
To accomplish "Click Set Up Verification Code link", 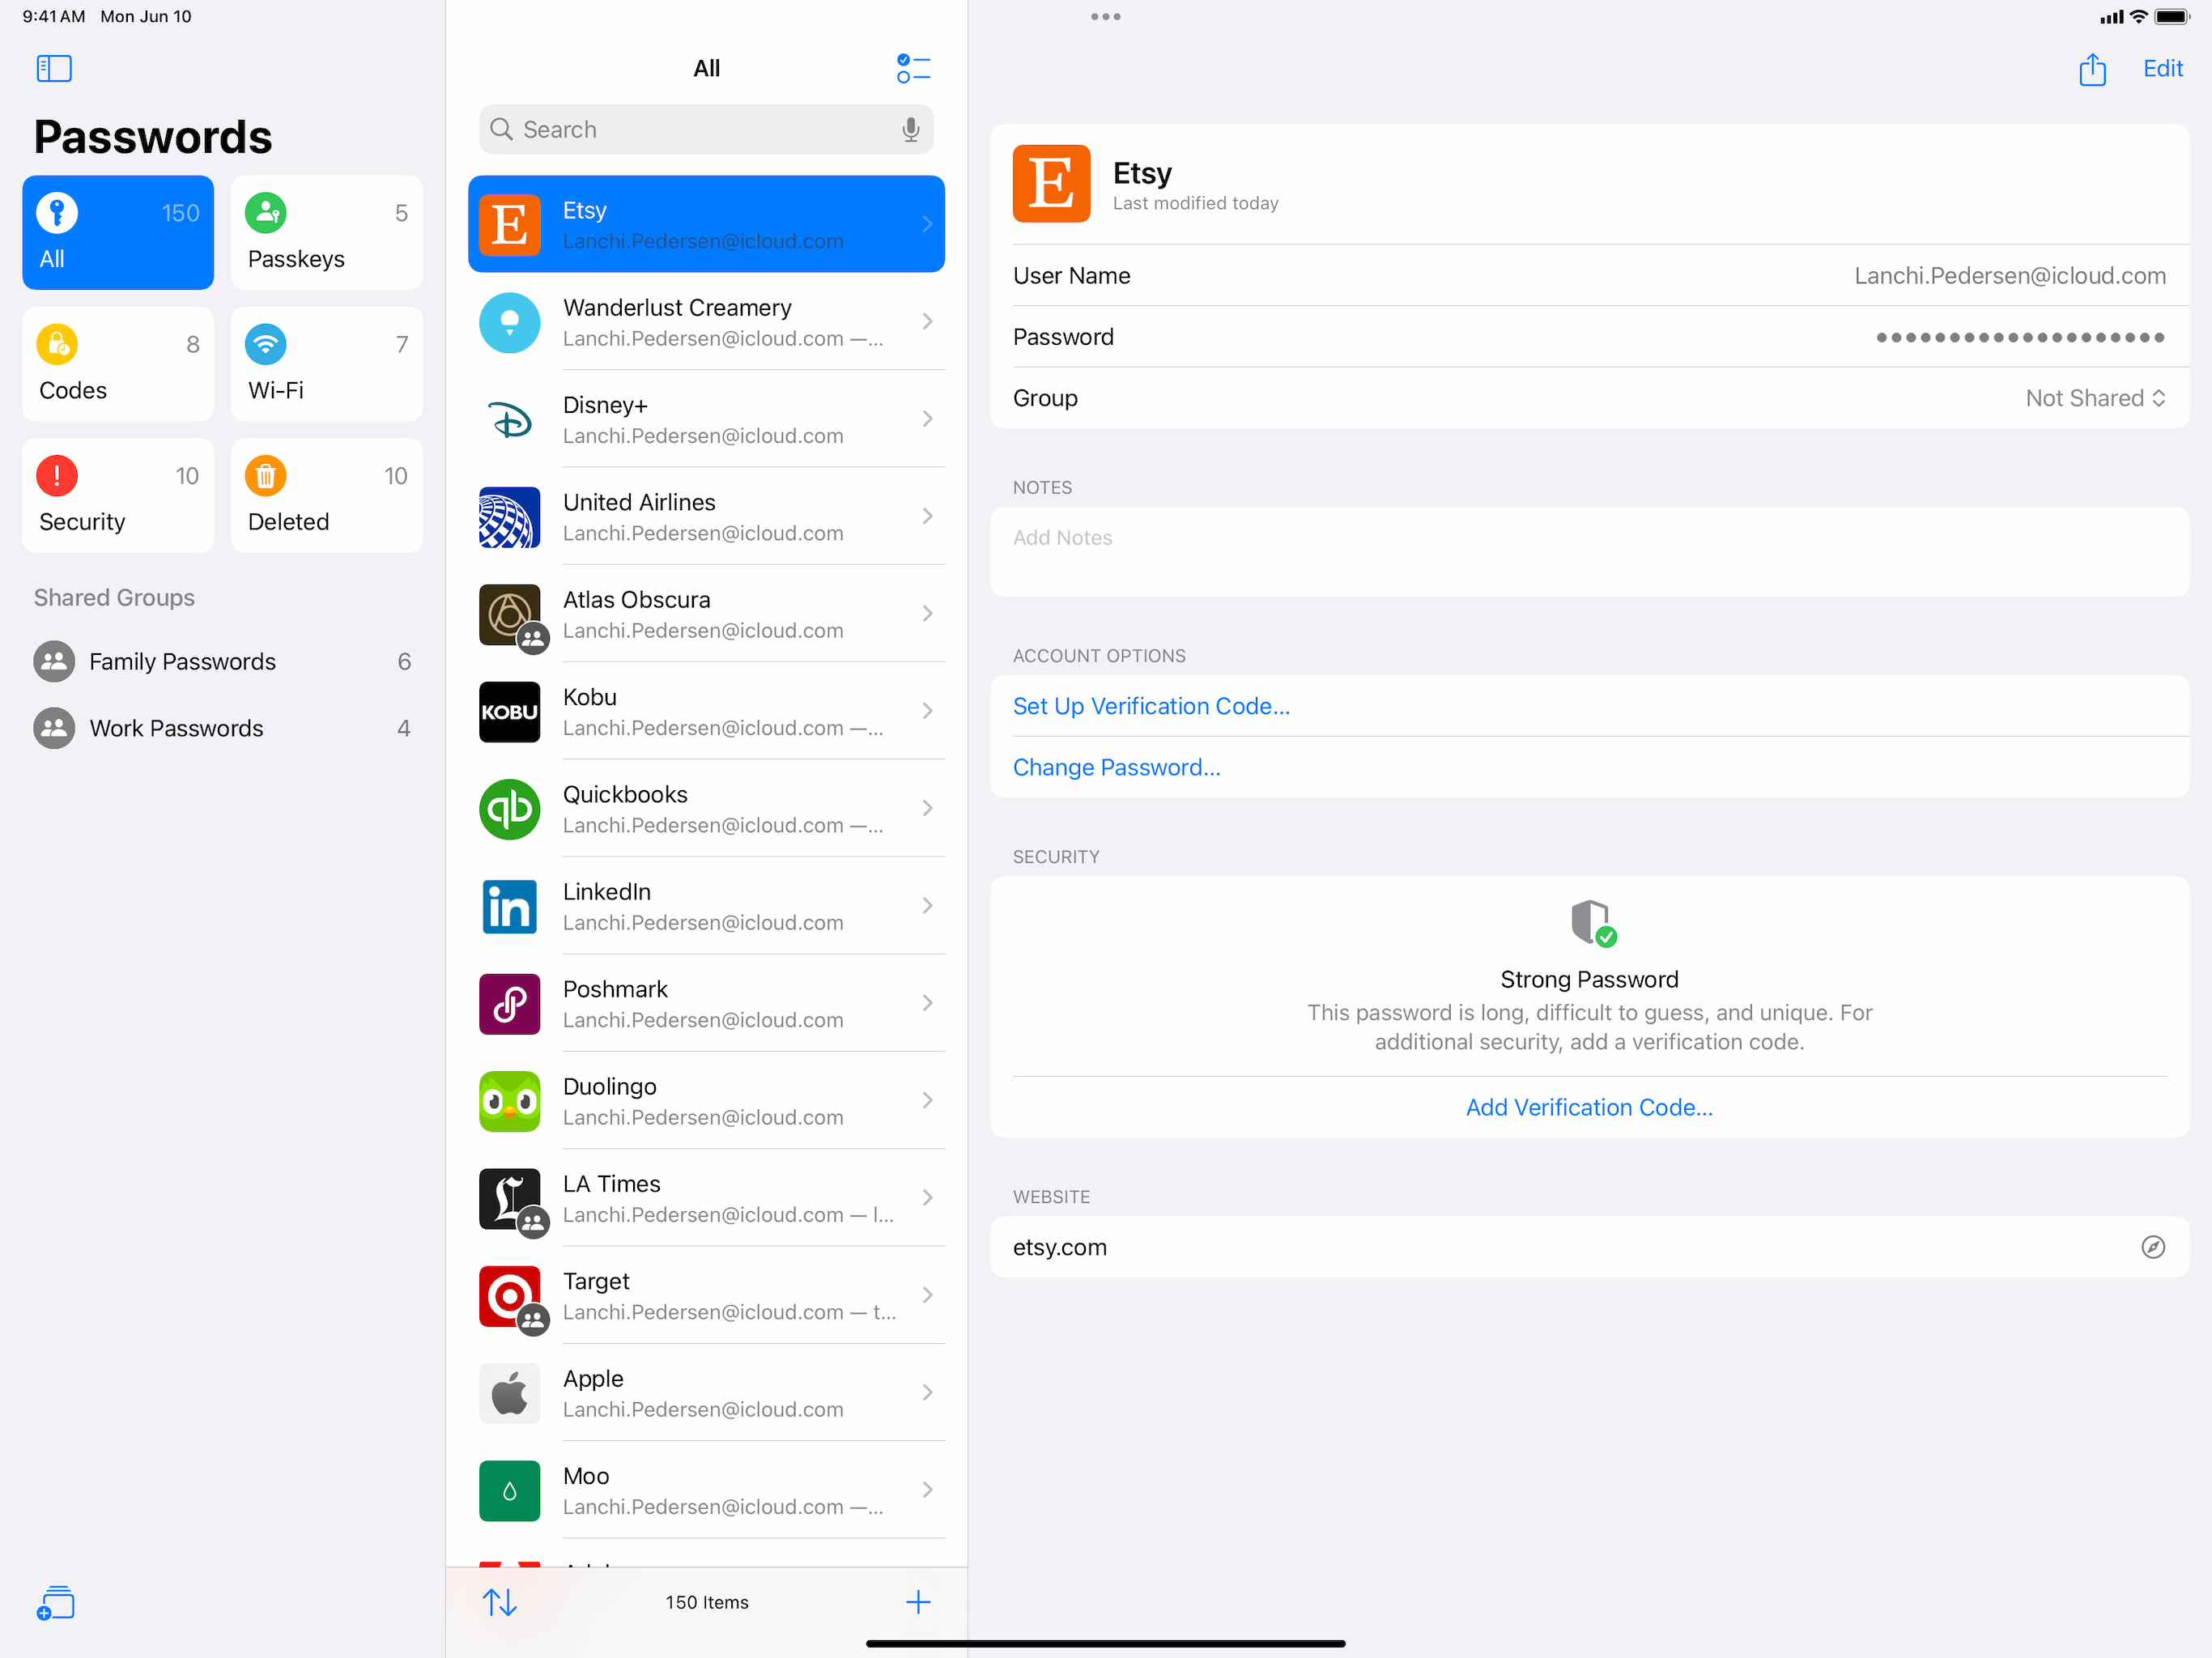I will tap(1151, 706).
